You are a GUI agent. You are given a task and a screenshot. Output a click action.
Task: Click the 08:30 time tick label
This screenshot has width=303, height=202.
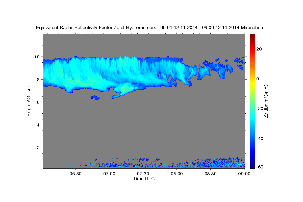click(x=211, y=174)
